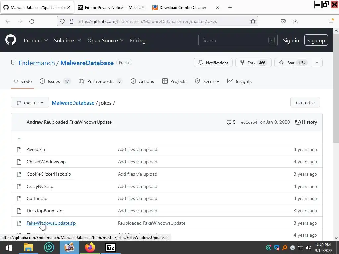Click the orange magnifier tray icon
Screen dimensions: 339x254
(284, 248)
